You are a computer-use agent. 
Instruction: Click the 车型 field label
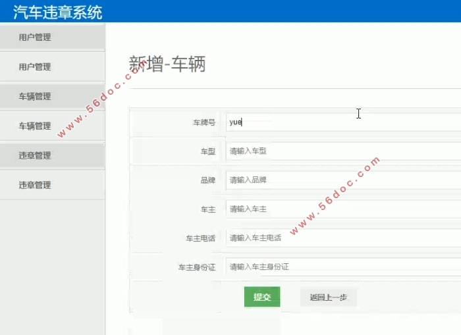pyautogui.click(x=208, y=151)
